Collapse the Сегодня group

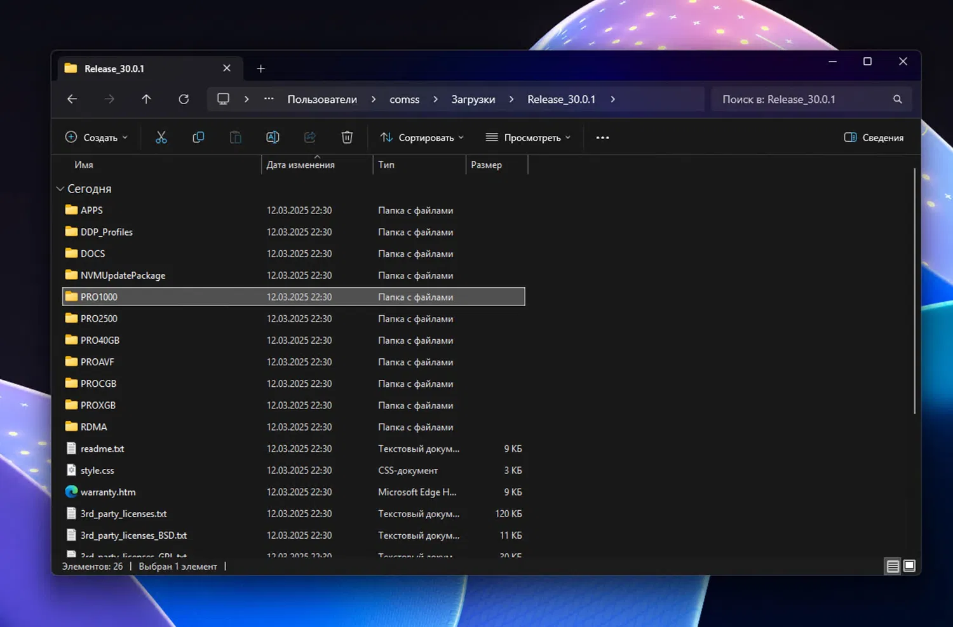[x=60, y=189]
